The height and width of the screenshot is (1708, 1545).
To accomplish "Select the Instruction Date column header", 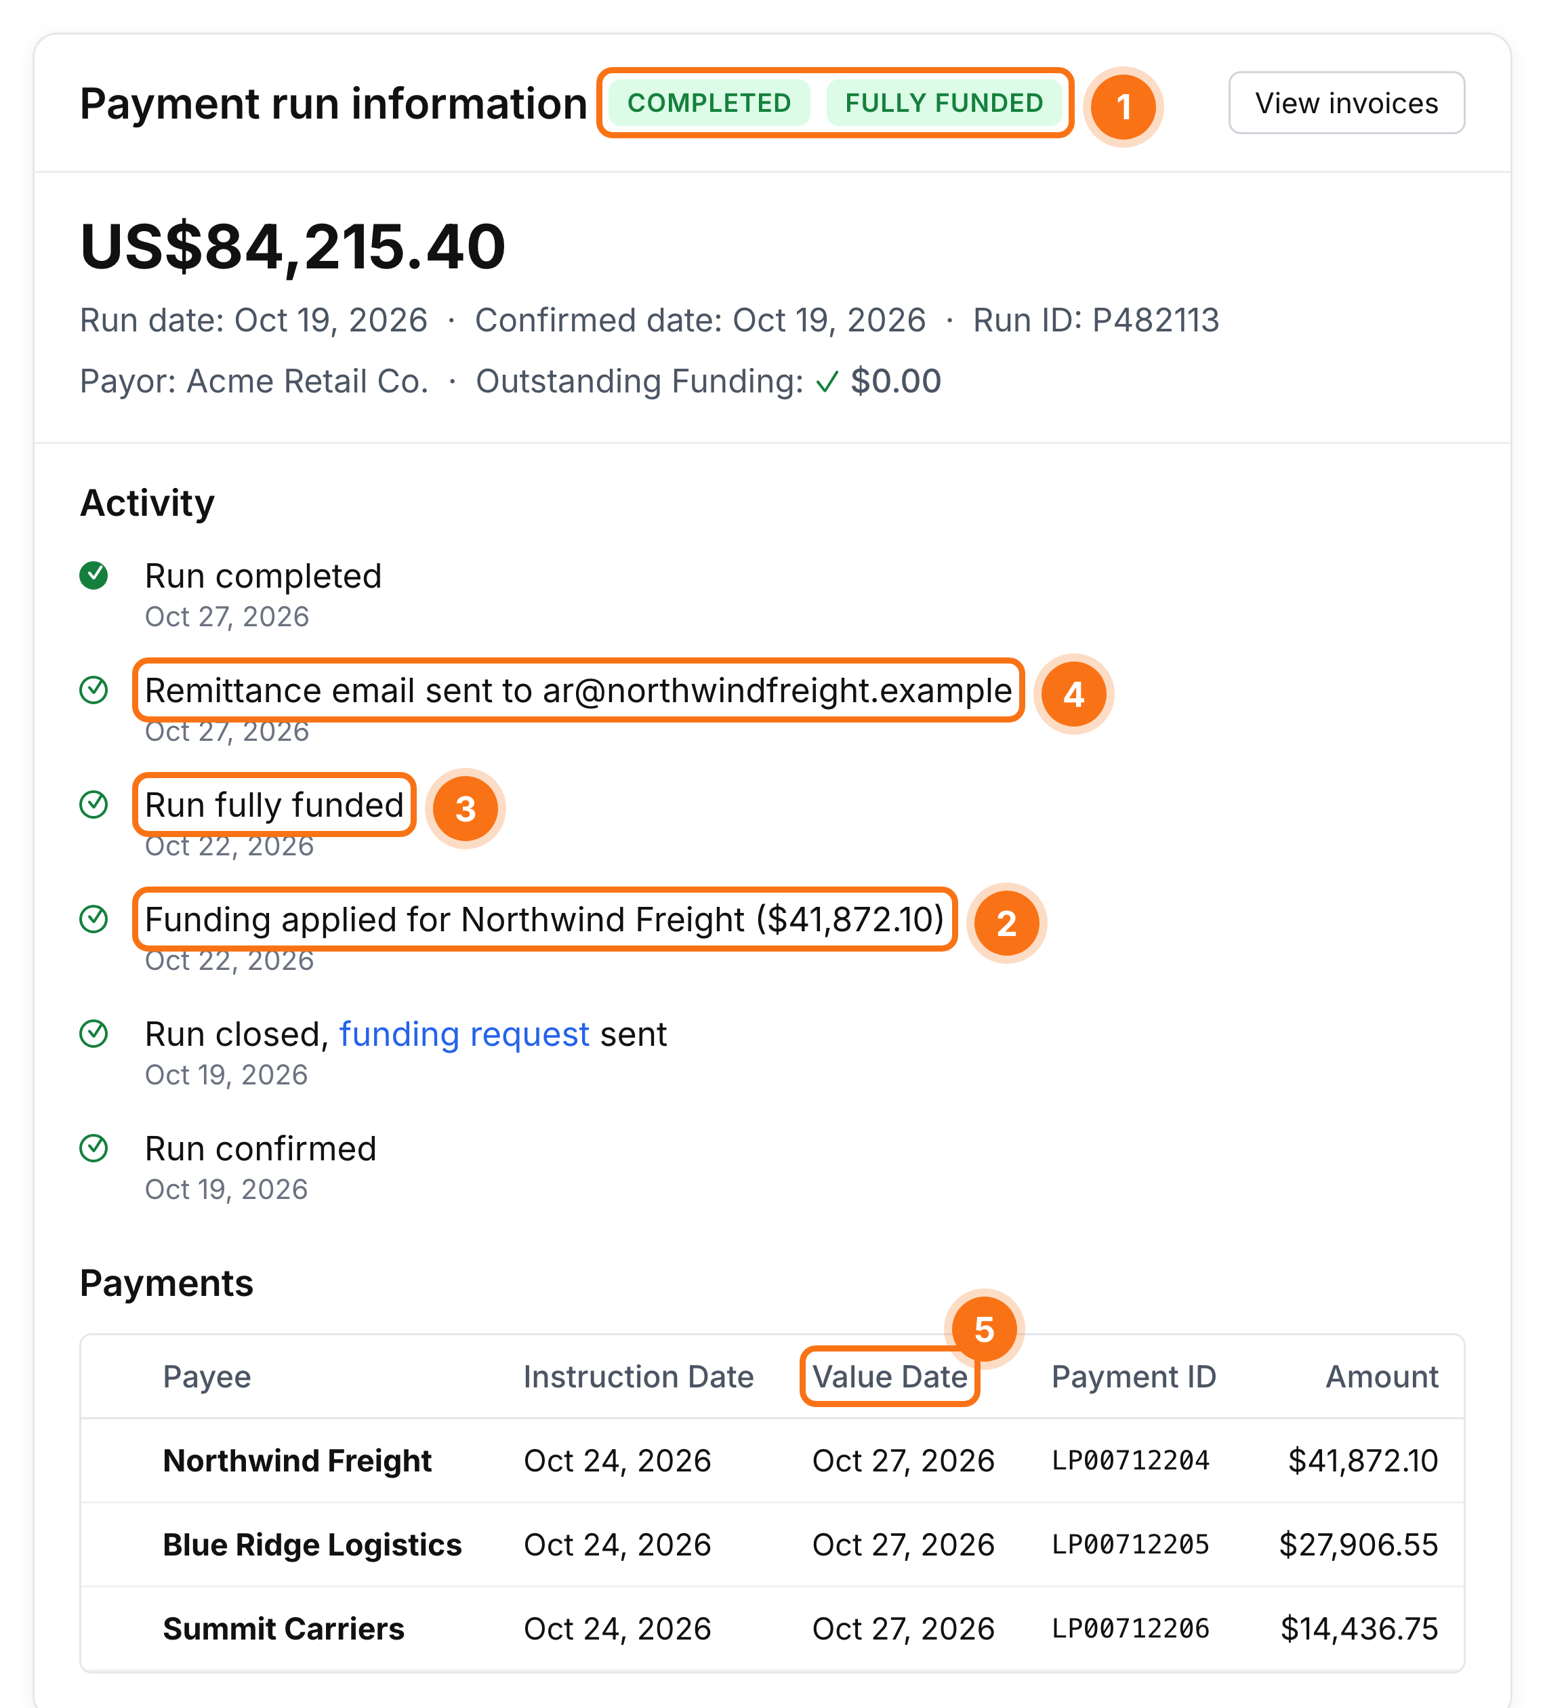I will tap(638, 1377).
